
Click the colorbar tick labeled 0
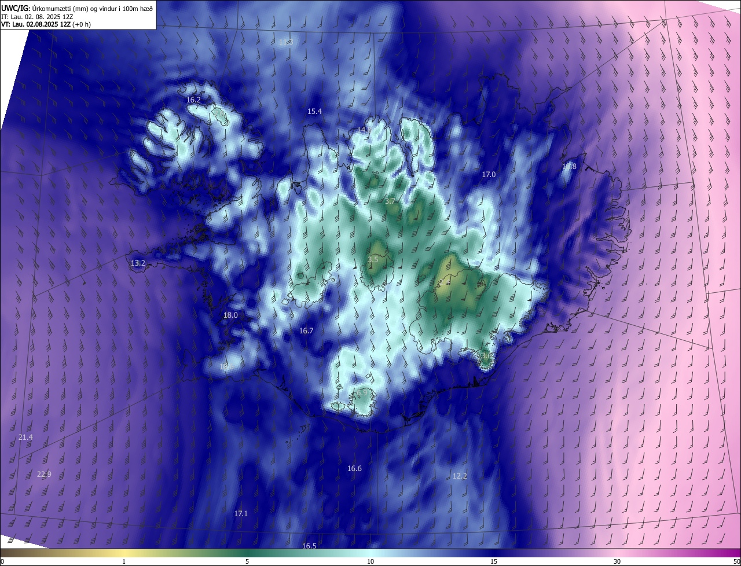pos(2,562)
